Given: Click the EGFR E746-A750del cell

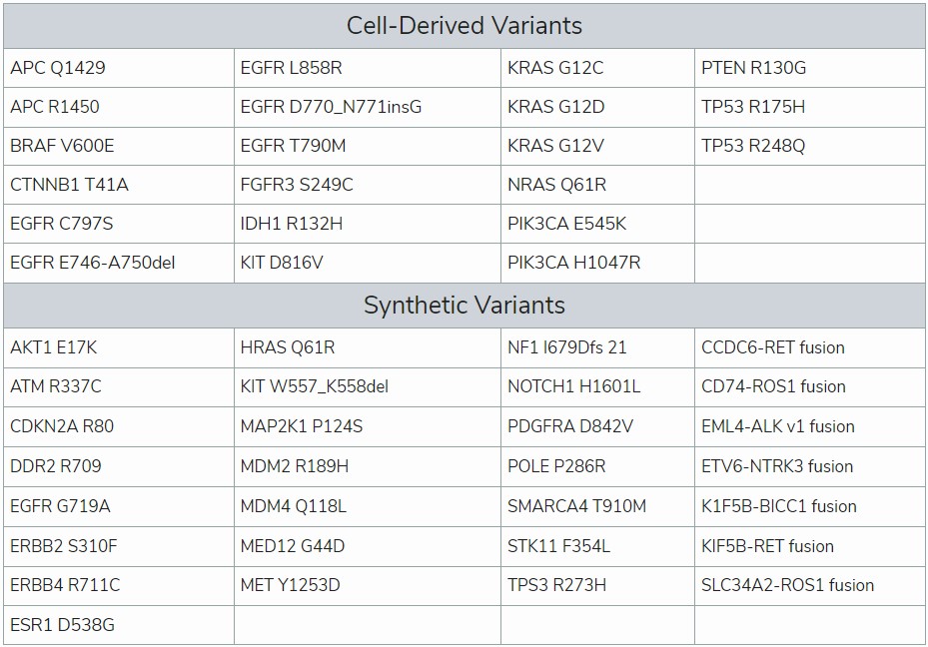Looking at the screenshot, I should click(118, 263).
